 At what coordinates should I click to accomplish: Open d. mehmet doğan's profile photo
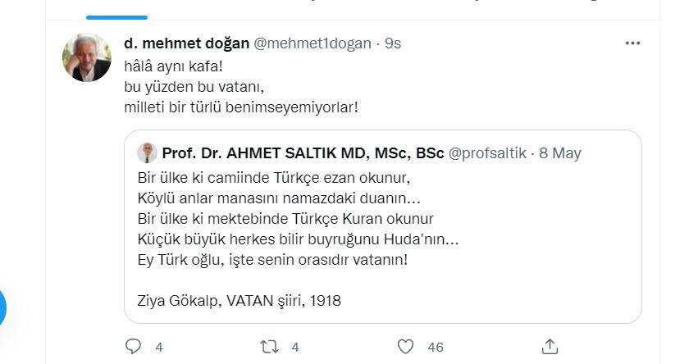click(87, 57)
